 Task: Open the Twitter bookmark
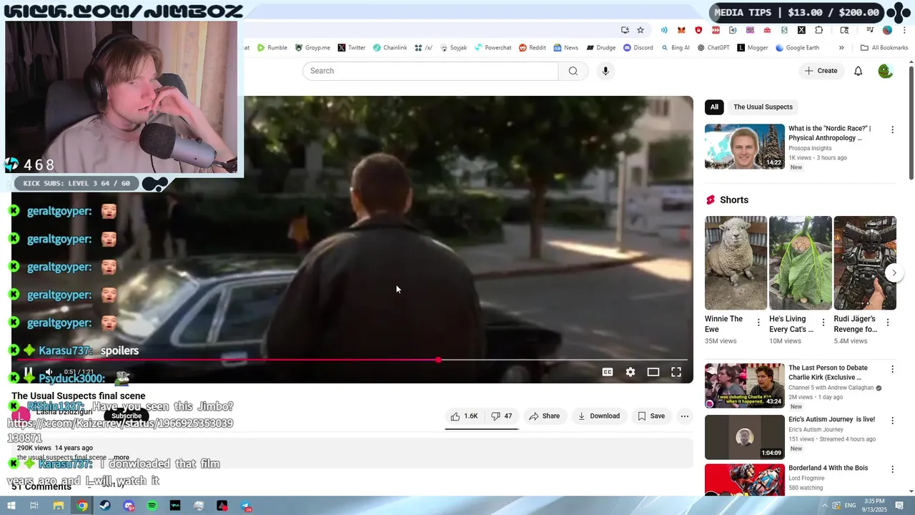point(351,48)
